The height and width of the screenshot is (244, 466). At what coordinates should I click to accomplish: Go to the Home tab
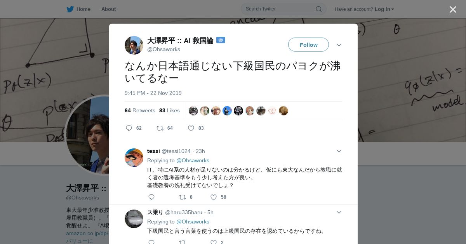pyautogui.click(x=78, y=9)
